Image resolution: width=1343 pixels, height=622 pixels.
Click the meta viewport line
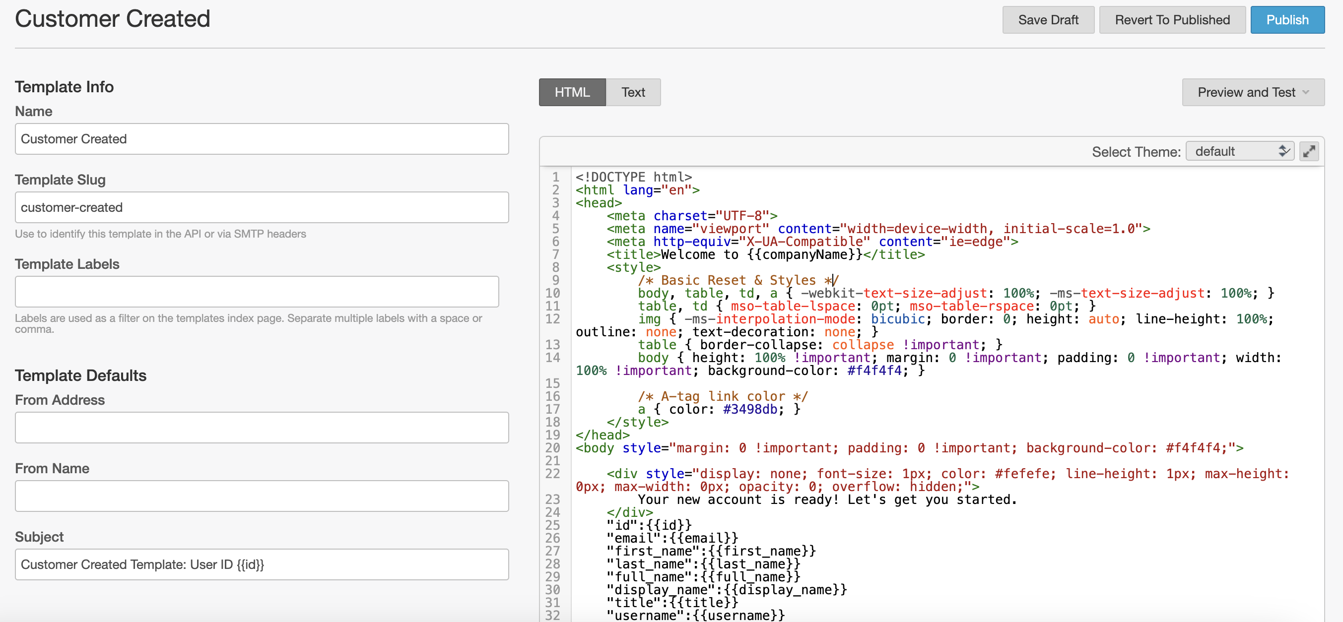click(878, 229)
